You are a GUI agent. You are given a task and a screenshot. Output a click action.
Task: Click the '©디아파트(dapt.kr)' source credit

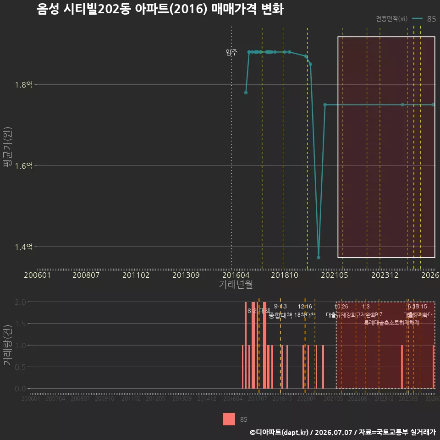(279, 432)
